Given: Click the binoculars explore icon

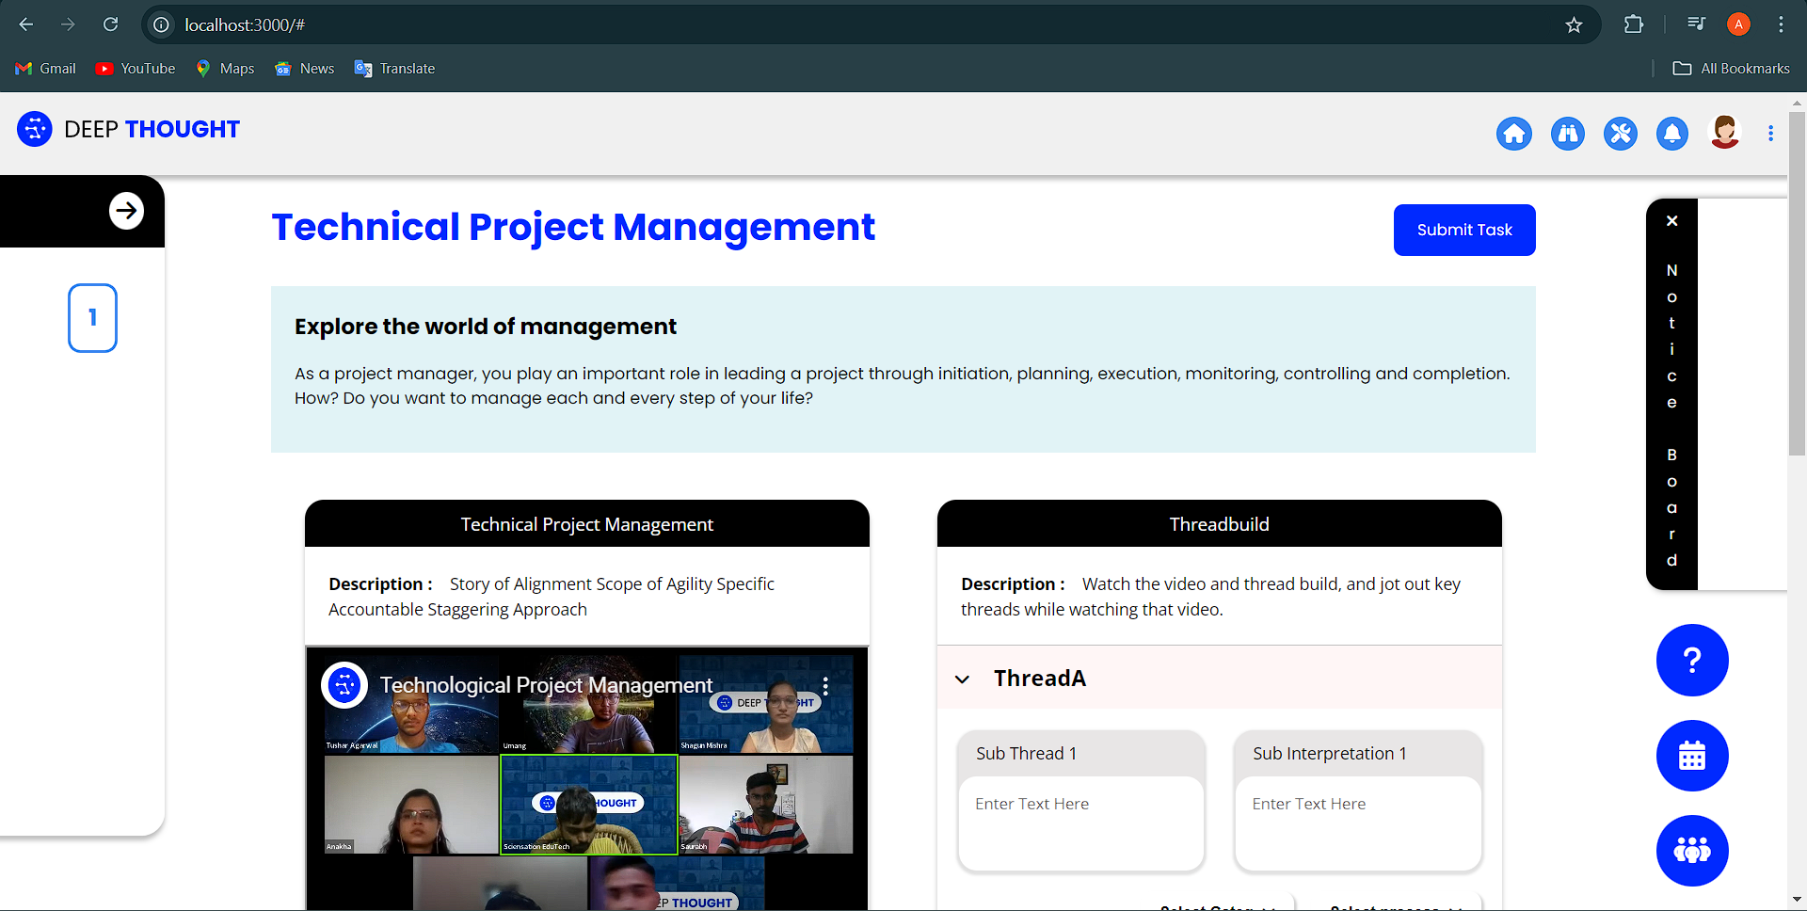Looking at the screenshot, I should [x=1568, y=134].
